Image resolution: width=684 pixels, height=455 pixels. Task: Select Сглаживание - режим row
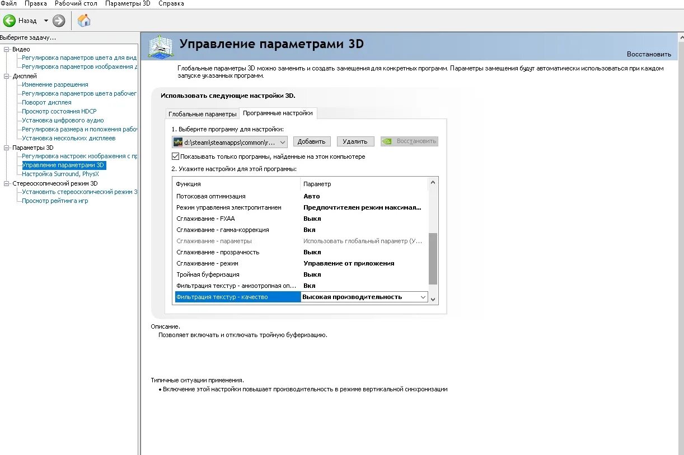[x=301, y=263]
